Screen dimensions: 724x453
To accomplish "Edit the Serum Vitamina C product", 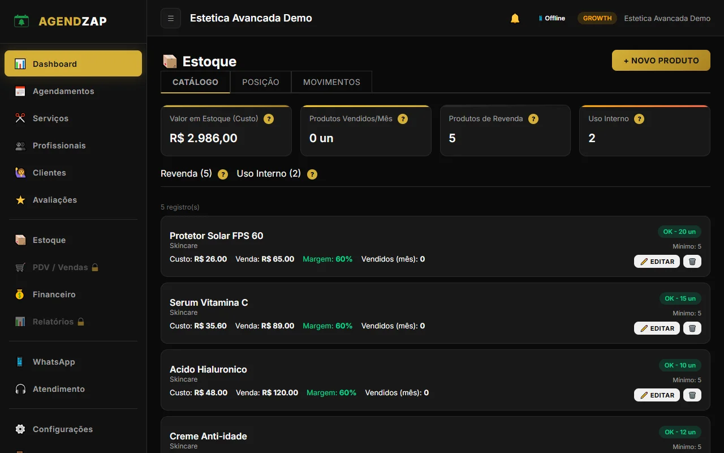I will [x=657, y=328].
